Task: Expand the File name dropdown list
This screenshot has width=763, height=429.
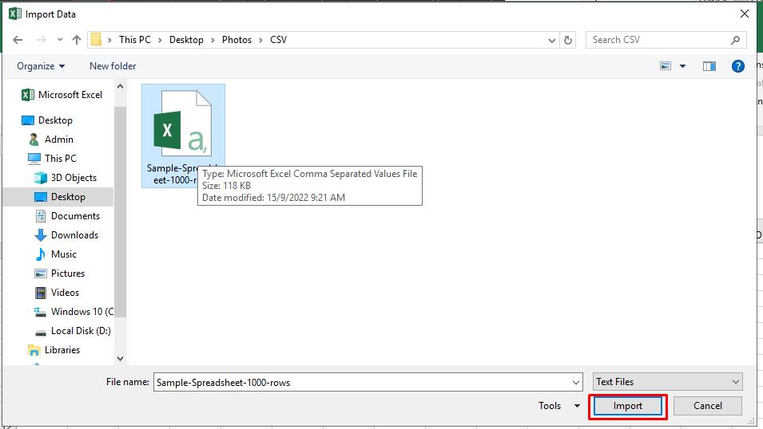Action: tap(576, 383)
